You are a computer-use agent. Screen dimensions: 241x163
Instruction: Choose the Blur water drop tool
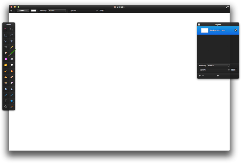click(6, 89)
